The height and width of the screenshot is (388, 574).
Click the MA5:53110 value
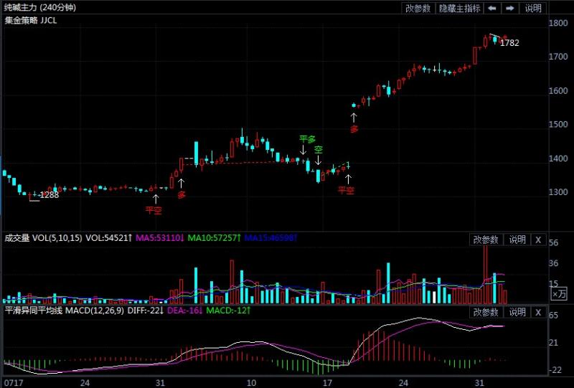tap(159, 238)
